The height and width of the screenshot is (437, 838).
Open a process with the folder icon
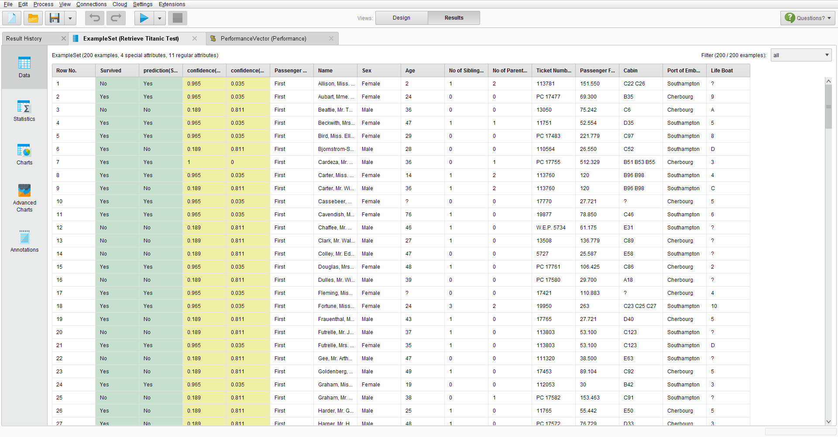[33, 18]
